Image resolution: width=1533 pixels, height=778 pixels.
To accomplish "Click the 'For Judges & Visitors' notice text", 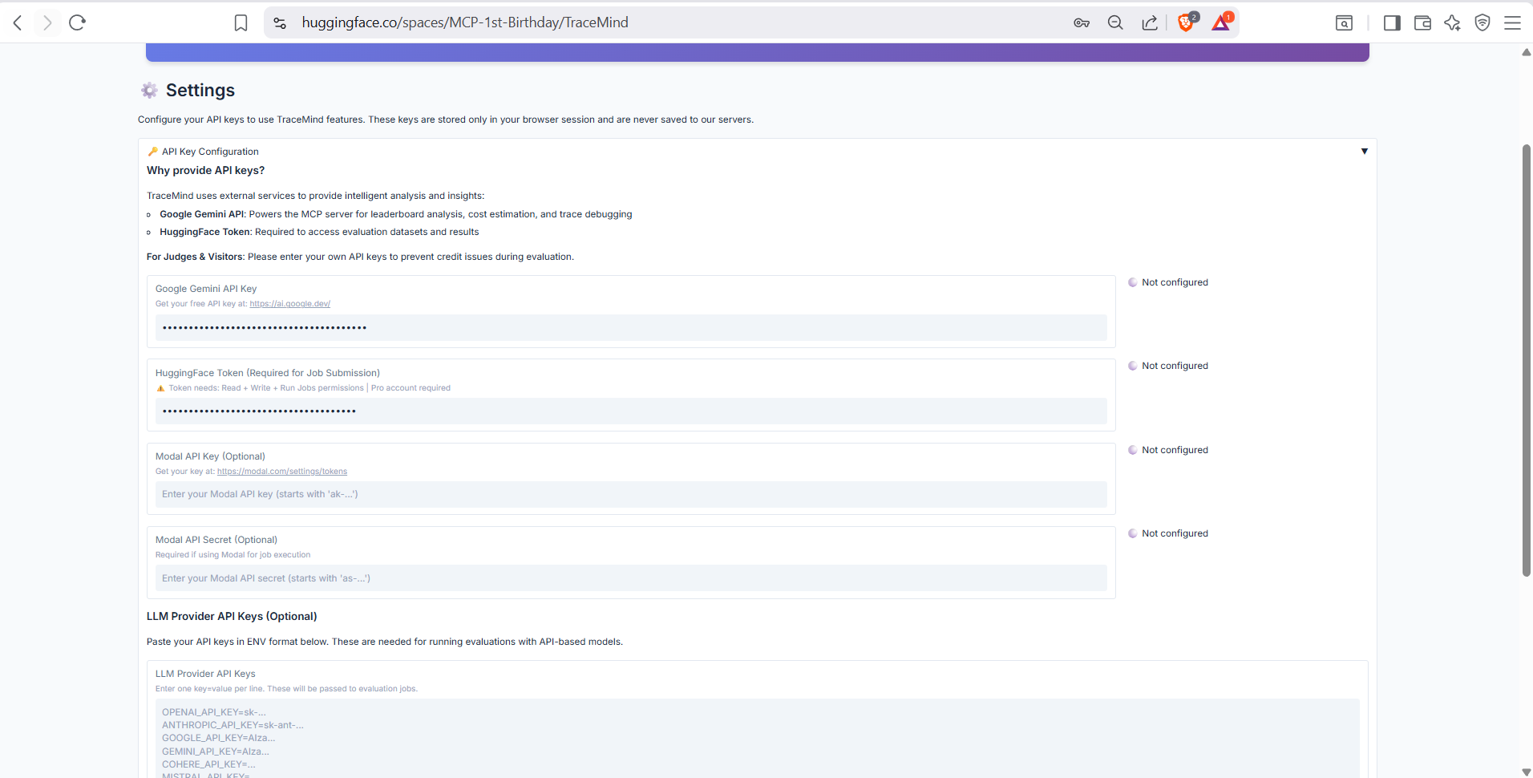I will (360, 257).
